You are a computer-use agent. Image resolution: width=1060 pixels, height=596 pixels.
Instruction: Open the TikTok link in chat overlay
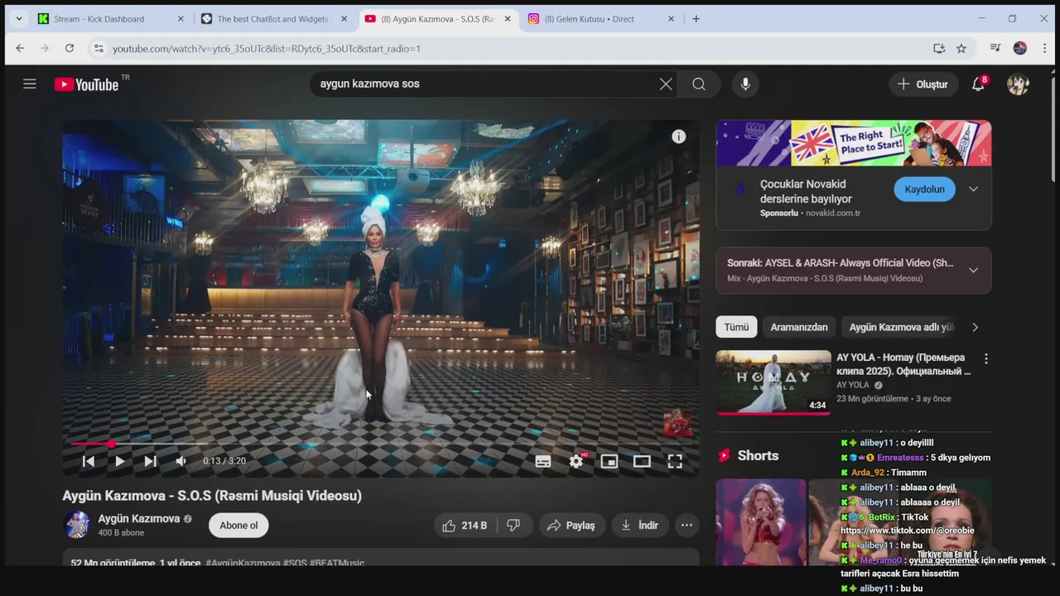(907, 531)
